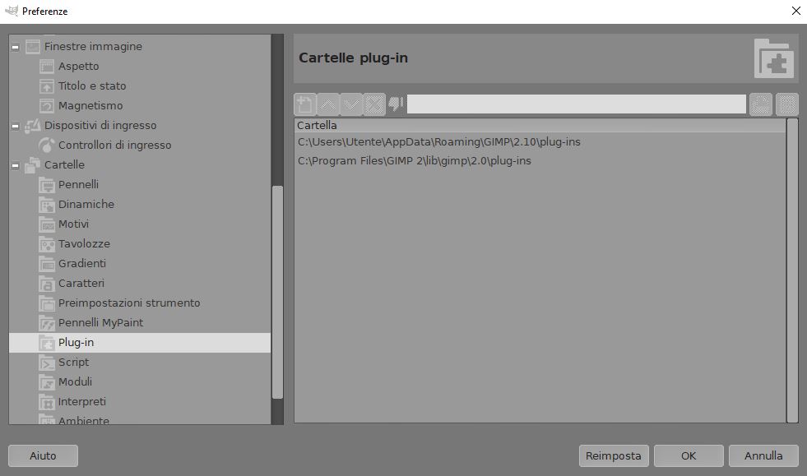Click the thumbs-down path status icon
This screenshot has height=476, width=807.
396,104
